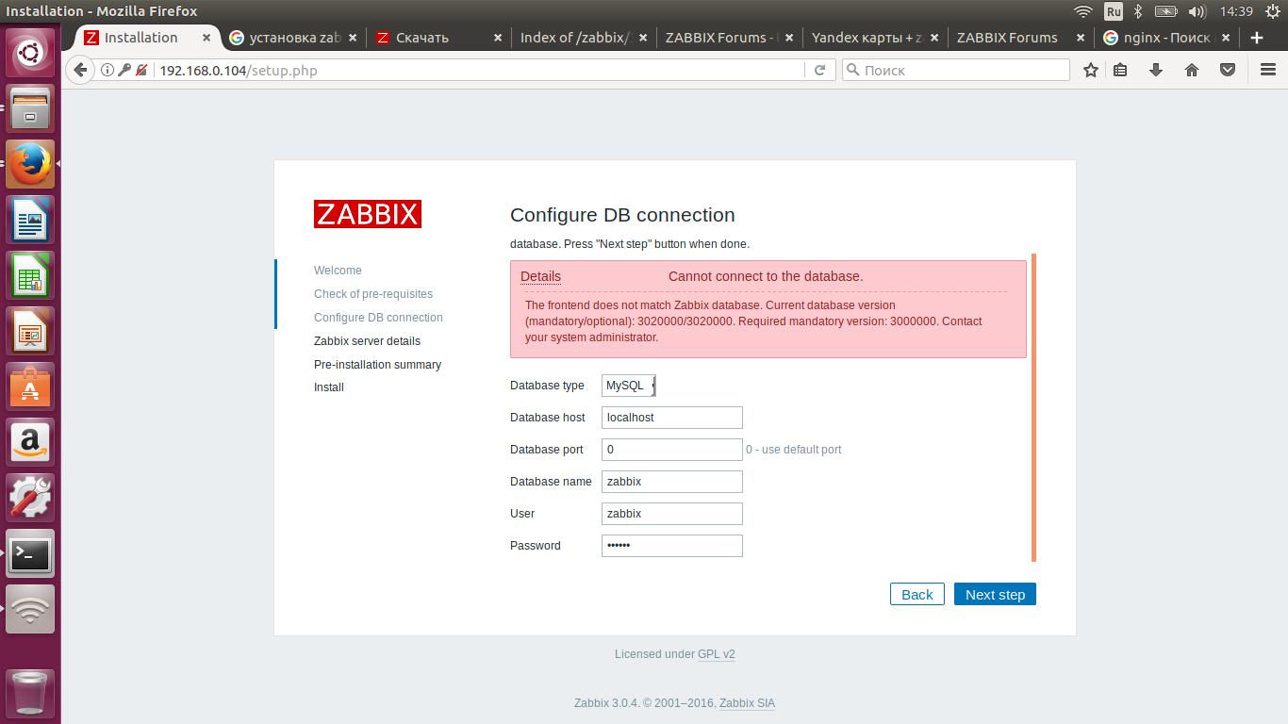Open System Settings from the launcher

pos(30,498)
